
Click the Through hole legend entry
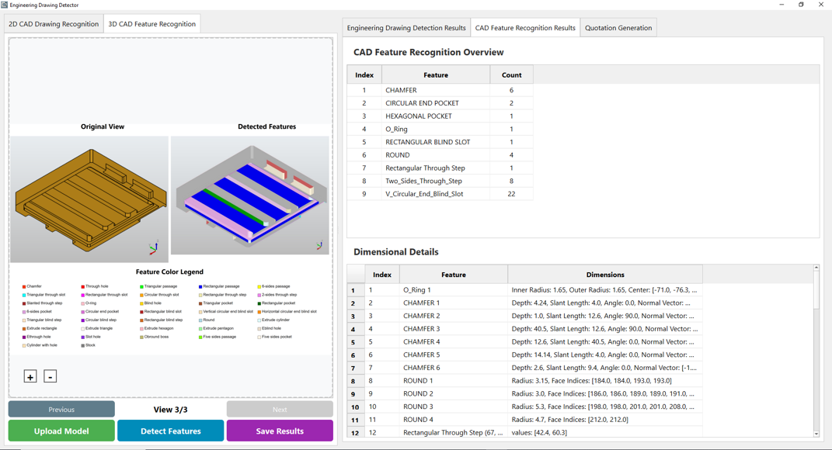pos(95,286)
